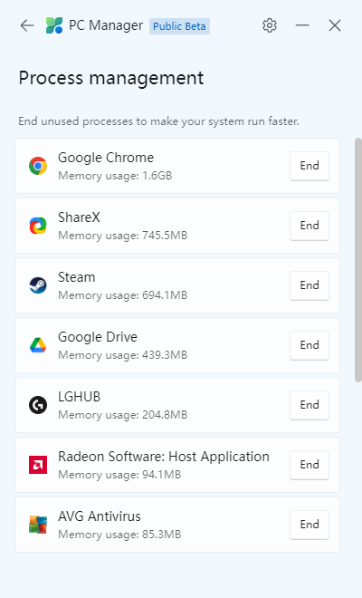Minimize the PC Manager window
Screen dimensions: 362x598
(302, 25)
